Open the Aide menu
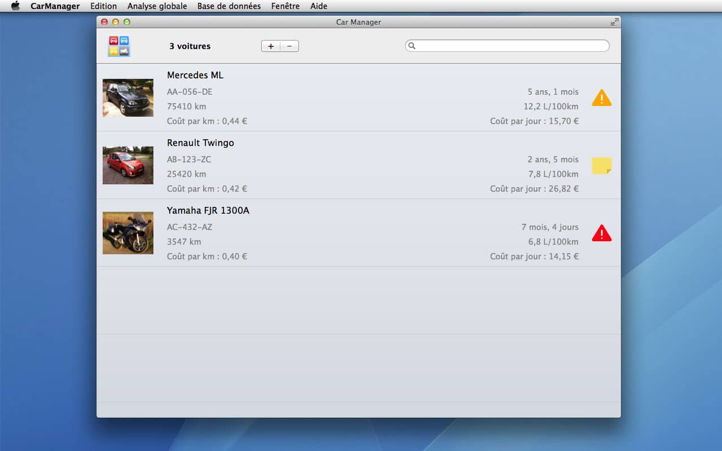 click(319, 6)
